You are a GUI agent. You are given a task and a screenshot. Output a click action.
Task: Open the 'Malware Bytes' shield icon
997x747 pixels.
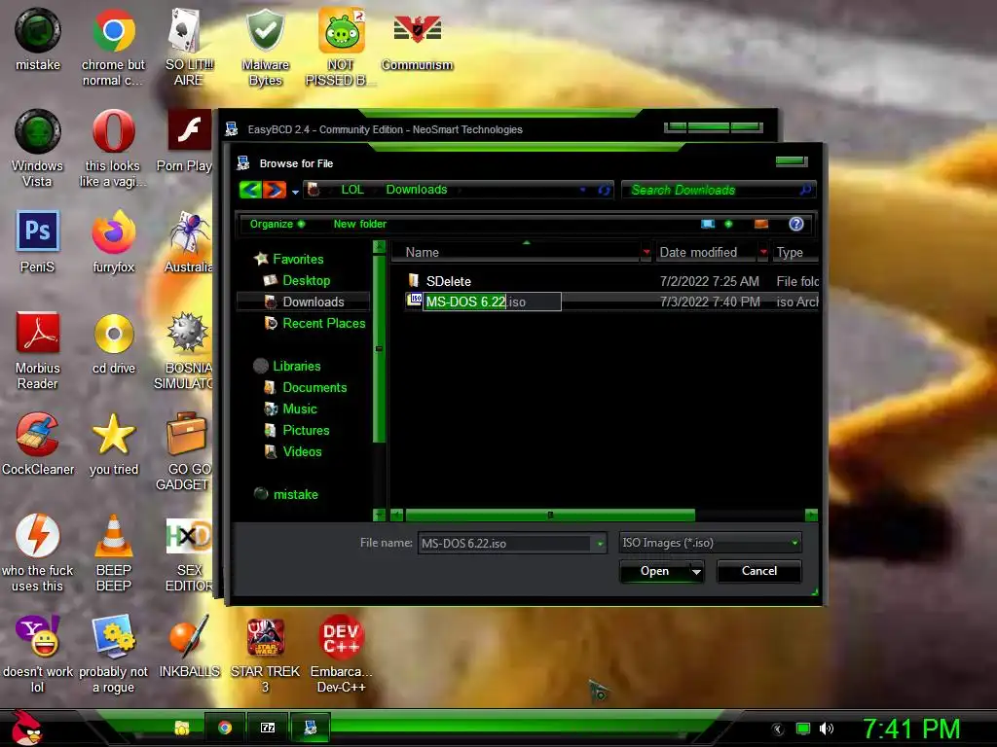265,47
